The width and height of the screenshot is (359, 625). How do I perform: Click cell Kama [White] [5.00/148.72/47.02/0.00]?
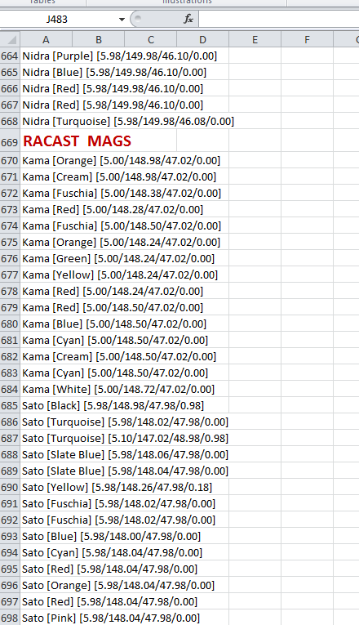click(118, 390)
